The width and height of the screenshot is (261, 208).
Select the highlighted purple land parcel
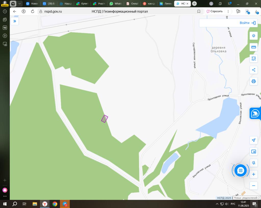click(105, 119)
